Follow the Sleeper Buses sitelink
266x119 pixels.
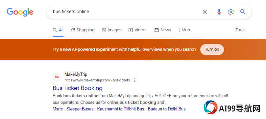tap(80, 109)
